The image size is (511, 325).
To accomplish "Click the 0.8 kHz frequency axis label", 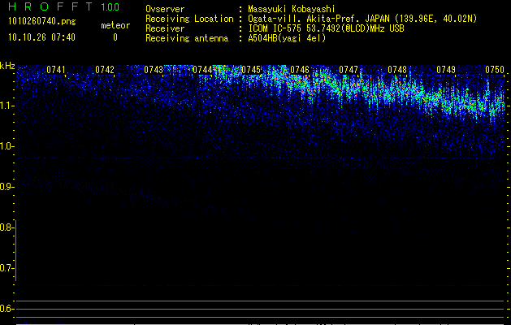I will click(x=6, y=227).
